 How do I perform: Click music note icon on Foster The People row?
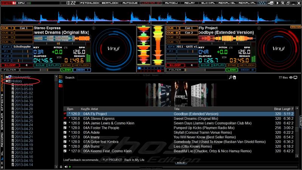point(65,128)
